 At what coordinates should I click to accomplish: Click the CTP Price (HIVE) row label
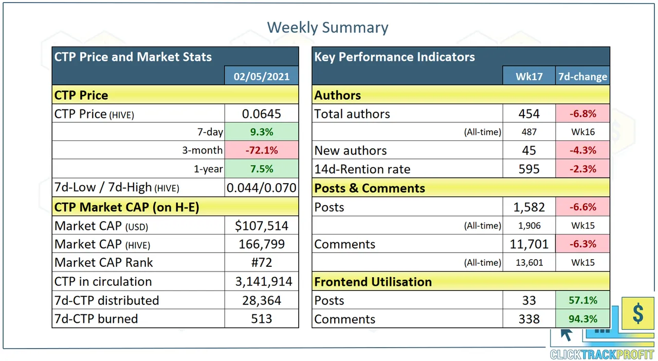[94, 114]
